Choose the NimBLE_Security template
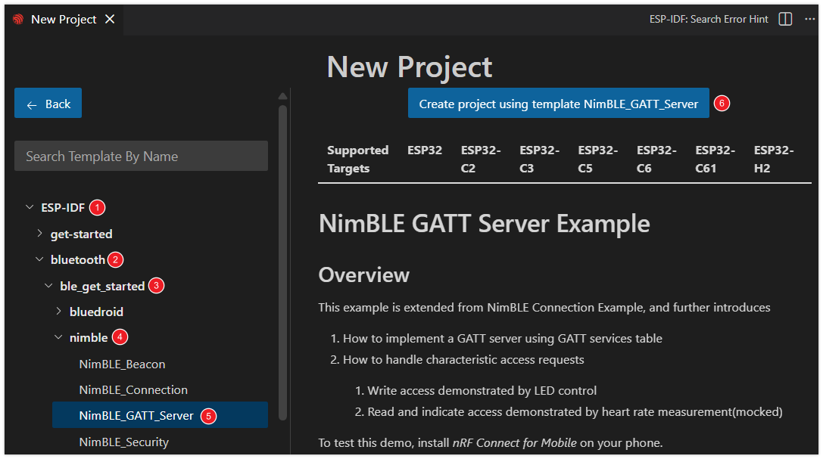The height and width of the screenshot is (459, 823). pyautogui.click(x=123, y=442)
